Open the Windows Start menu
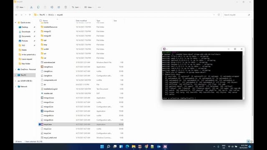The height and width of the screenshot is (150, 267). pyautogui.click(x=102, y=146)
